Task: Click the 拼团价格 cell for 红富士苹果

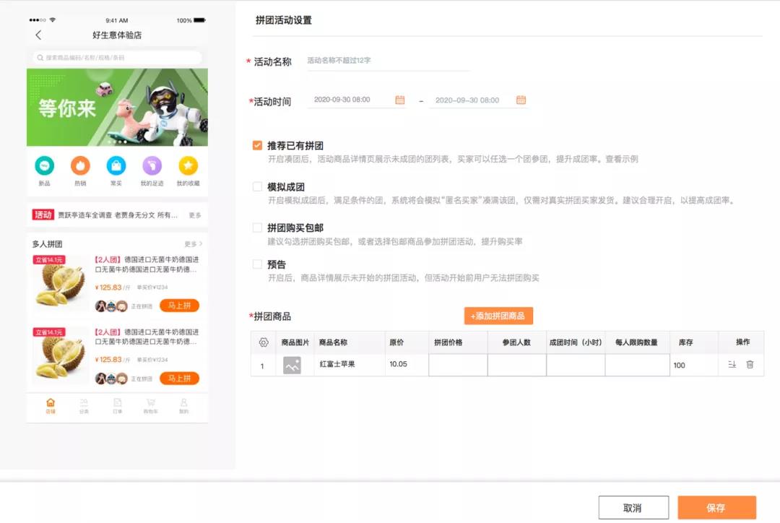Action: [x=458, y=365]
